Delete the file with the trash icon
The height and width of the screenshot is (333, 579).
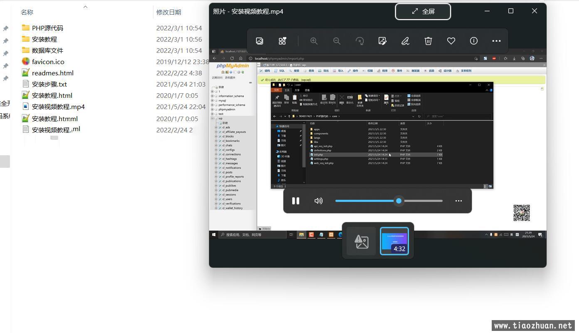pyautogui.click(x=428, y=41)
